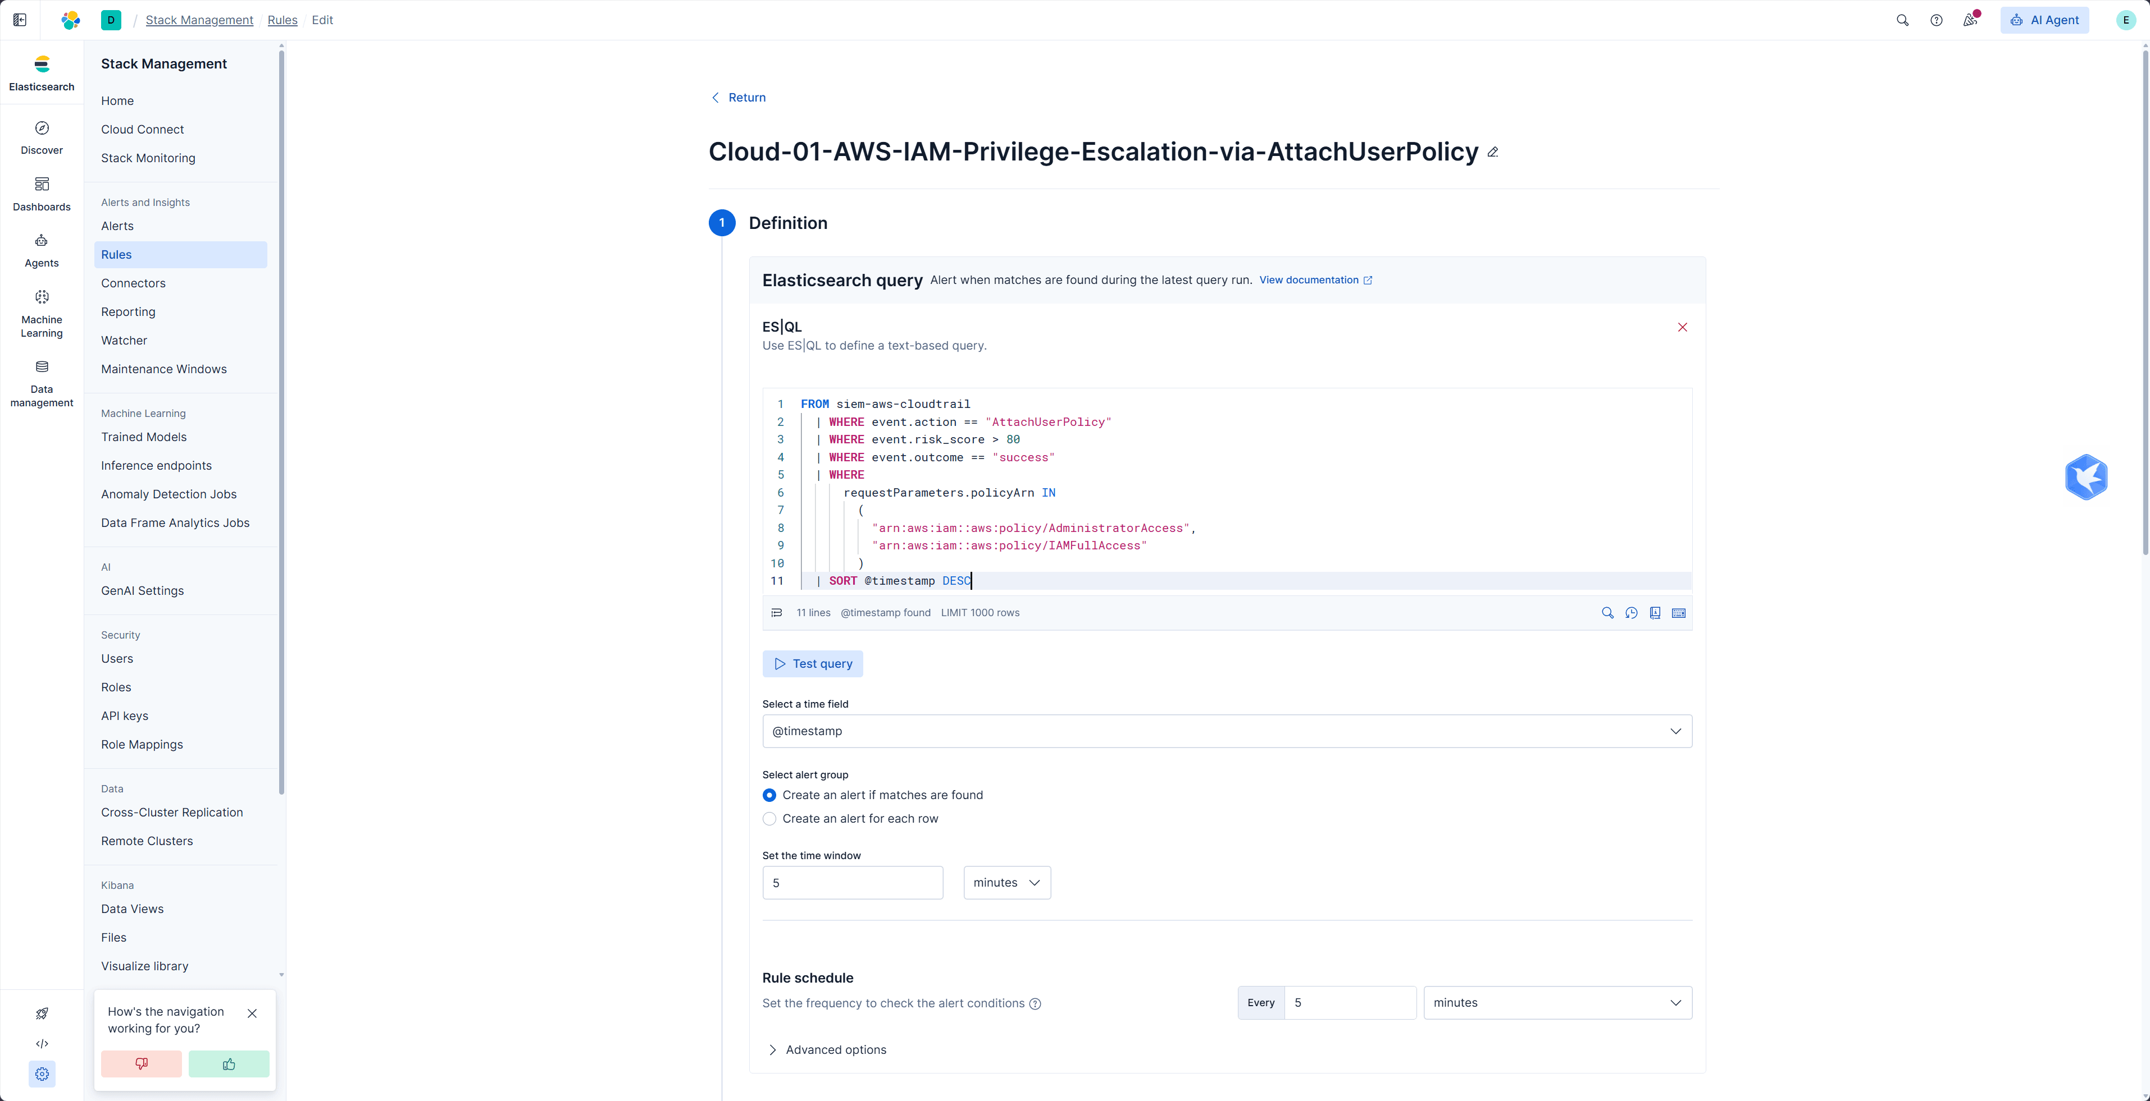2150x1101 pixels.
Task: Click the gear management icon
Action: [42, 1074]
